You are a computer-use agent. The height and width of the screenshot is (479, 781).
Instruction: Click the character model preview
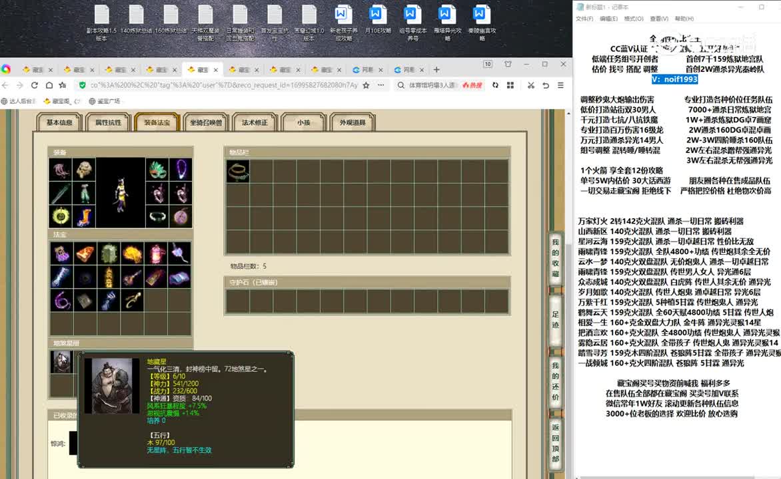pyautogui.click(x=121, y=193)
